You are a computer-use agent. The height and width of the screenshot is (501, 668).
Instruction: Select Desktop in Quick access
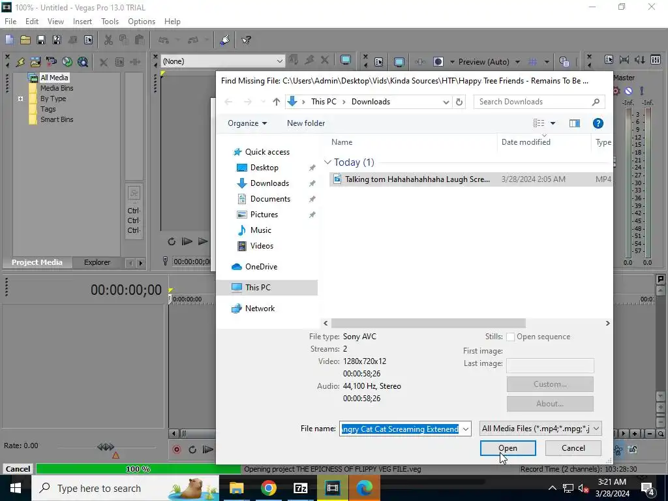click(x=264, y=168)
